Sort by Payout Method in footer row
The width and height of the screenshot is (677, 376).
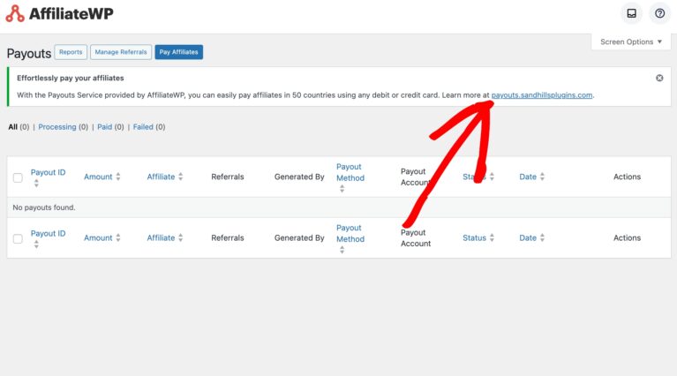click(x=350, y=234)
